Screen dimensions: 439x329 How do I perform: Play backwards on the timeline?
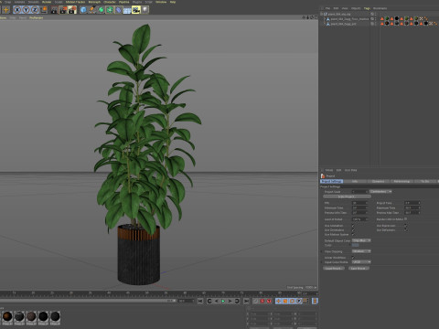(217, 301)
